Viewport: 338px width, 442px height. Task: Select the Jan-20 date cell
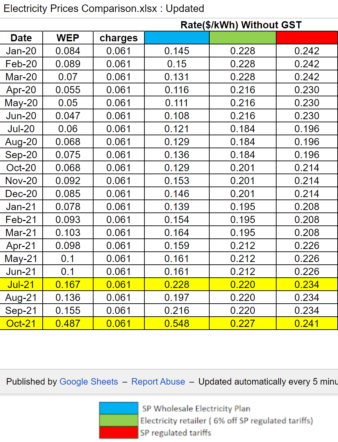[x=21, y=51]
